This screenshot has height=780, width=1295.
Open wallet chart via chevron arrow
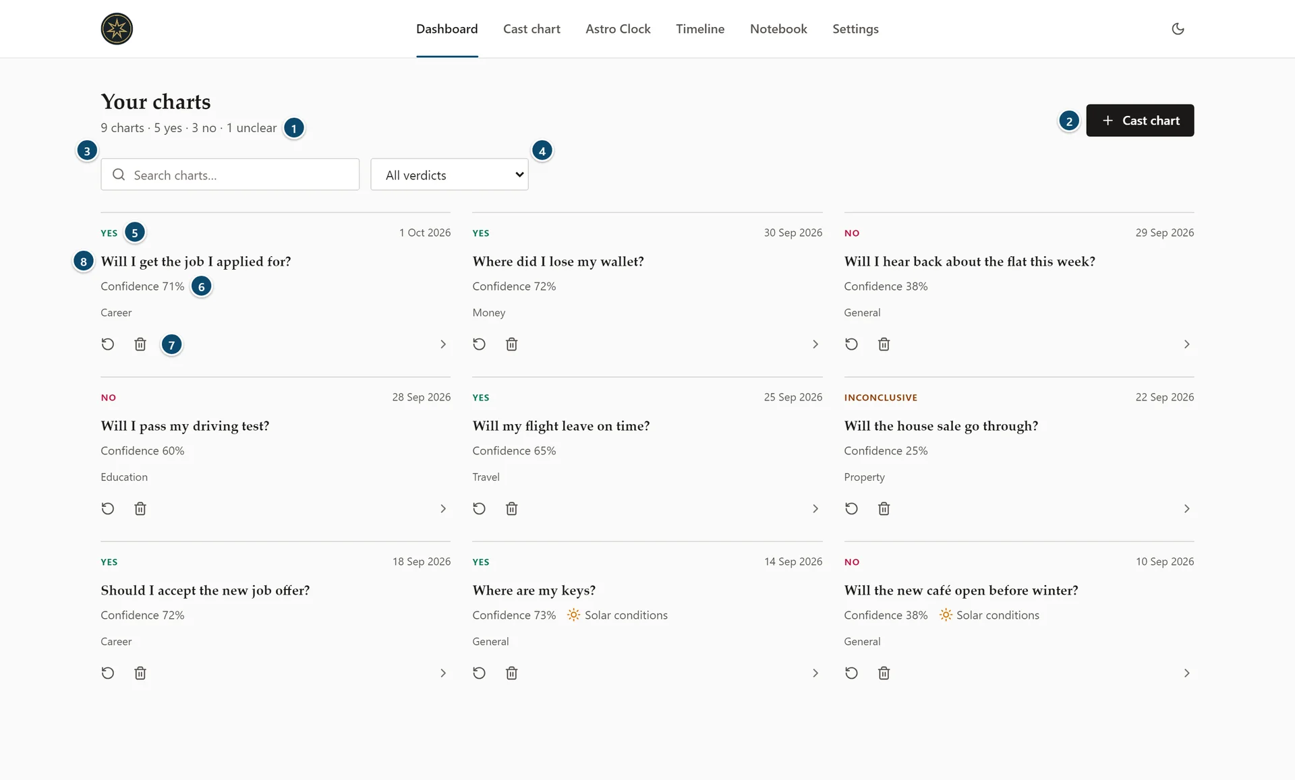point(815,344)
